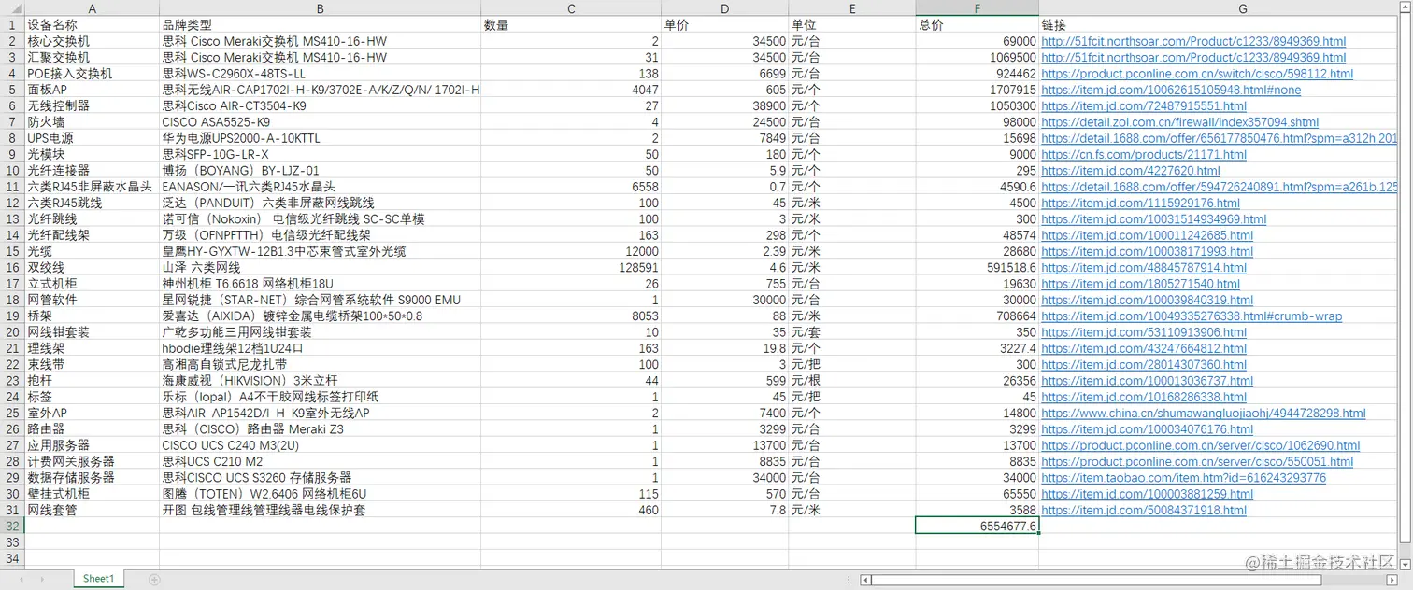Select column A header
1413x590 pixels.
click(92, 8)
